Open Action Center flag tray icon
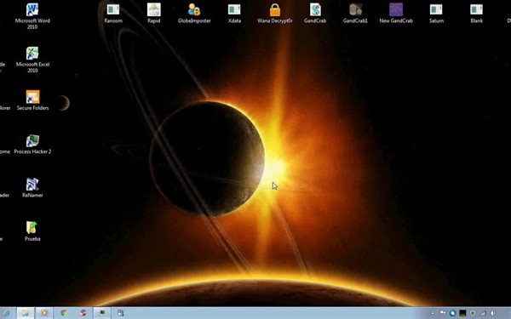This screenshot has height=319, width=511. (x=443, y=313)
